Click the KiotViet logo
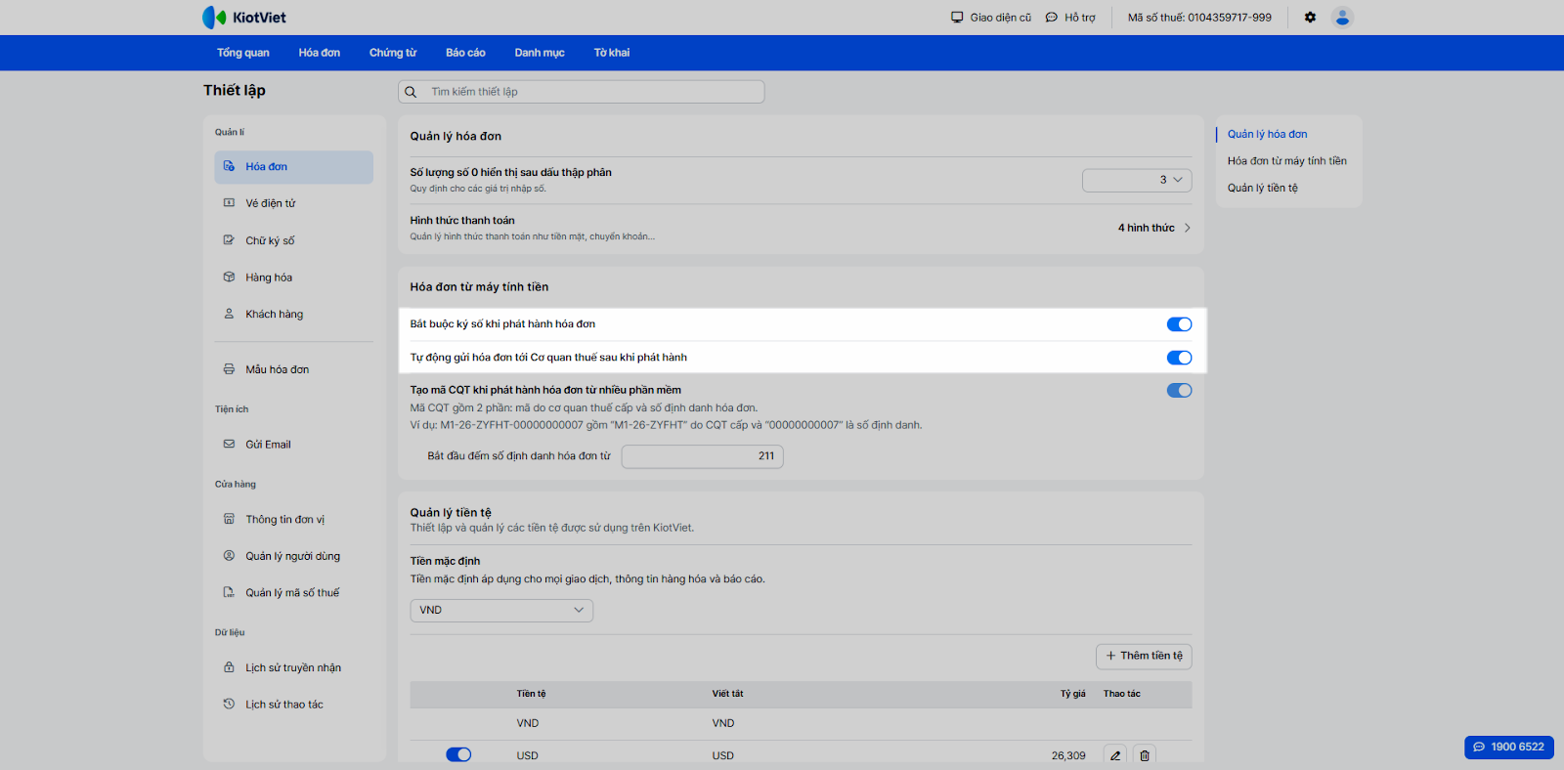The image size is (1564, 770). click(244, 18)
